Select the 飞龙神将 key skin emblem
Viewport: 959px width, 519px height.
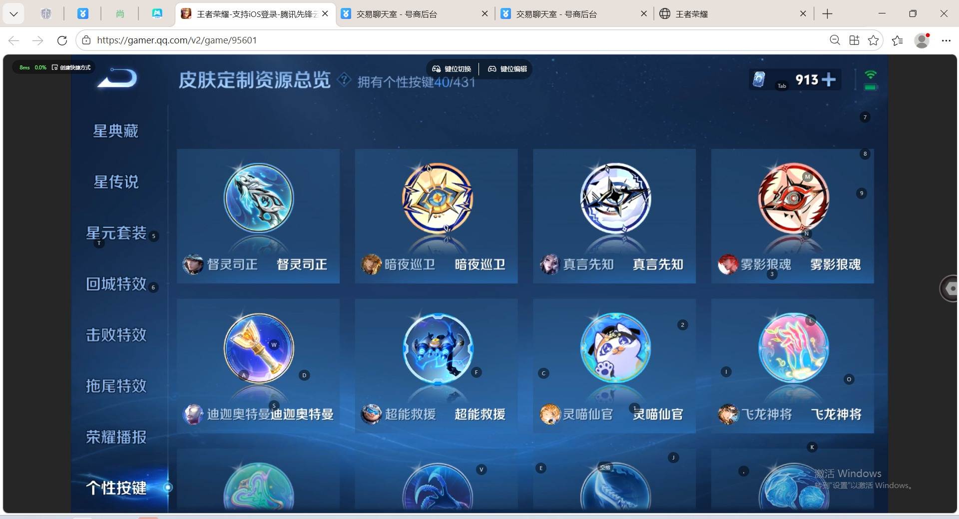point(793,348)
